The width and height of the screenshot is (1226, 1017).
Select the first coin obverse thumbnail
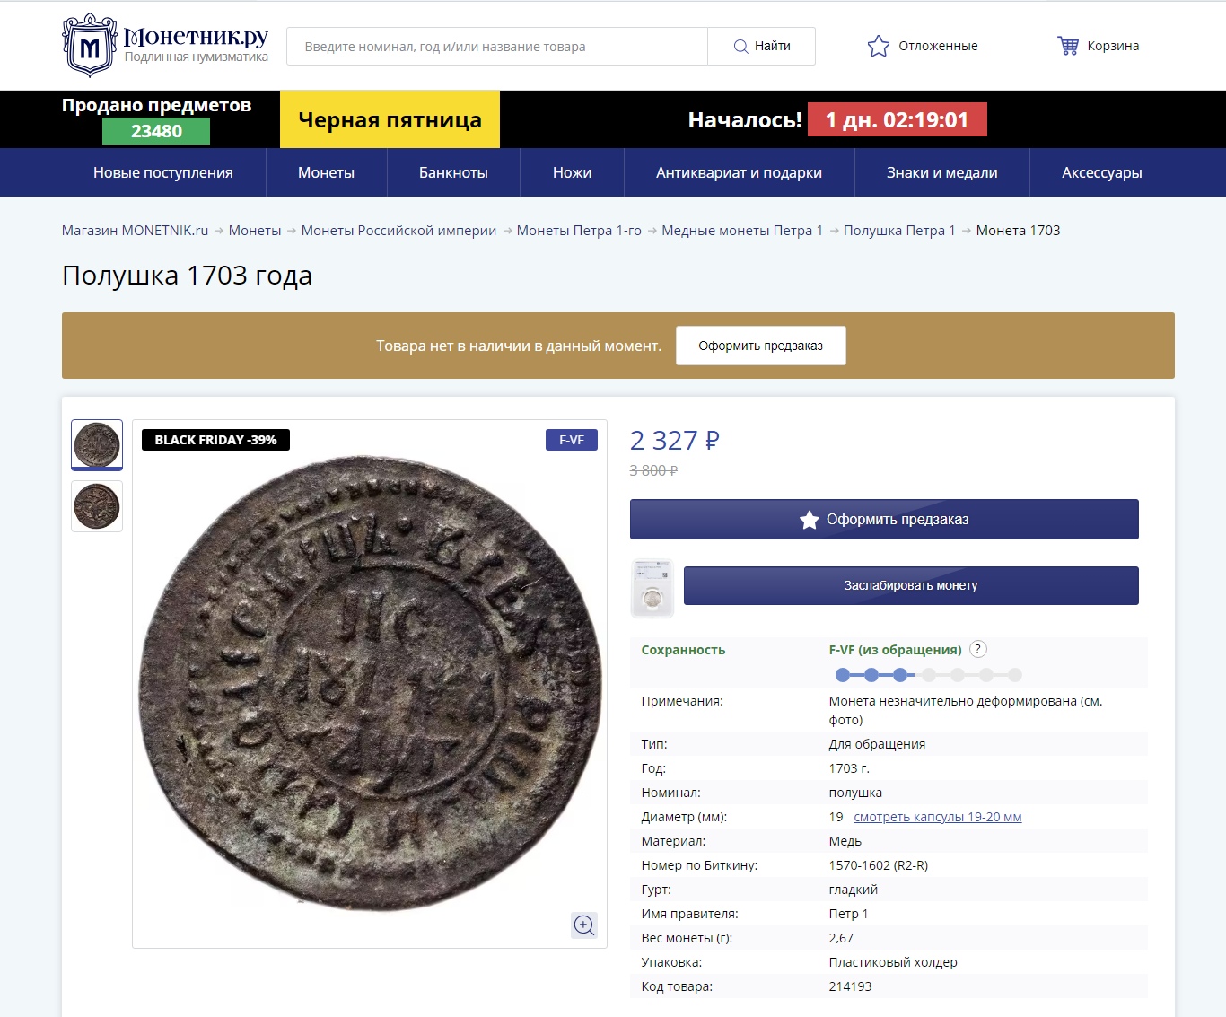pyautogui.click(x=97, y=444)
